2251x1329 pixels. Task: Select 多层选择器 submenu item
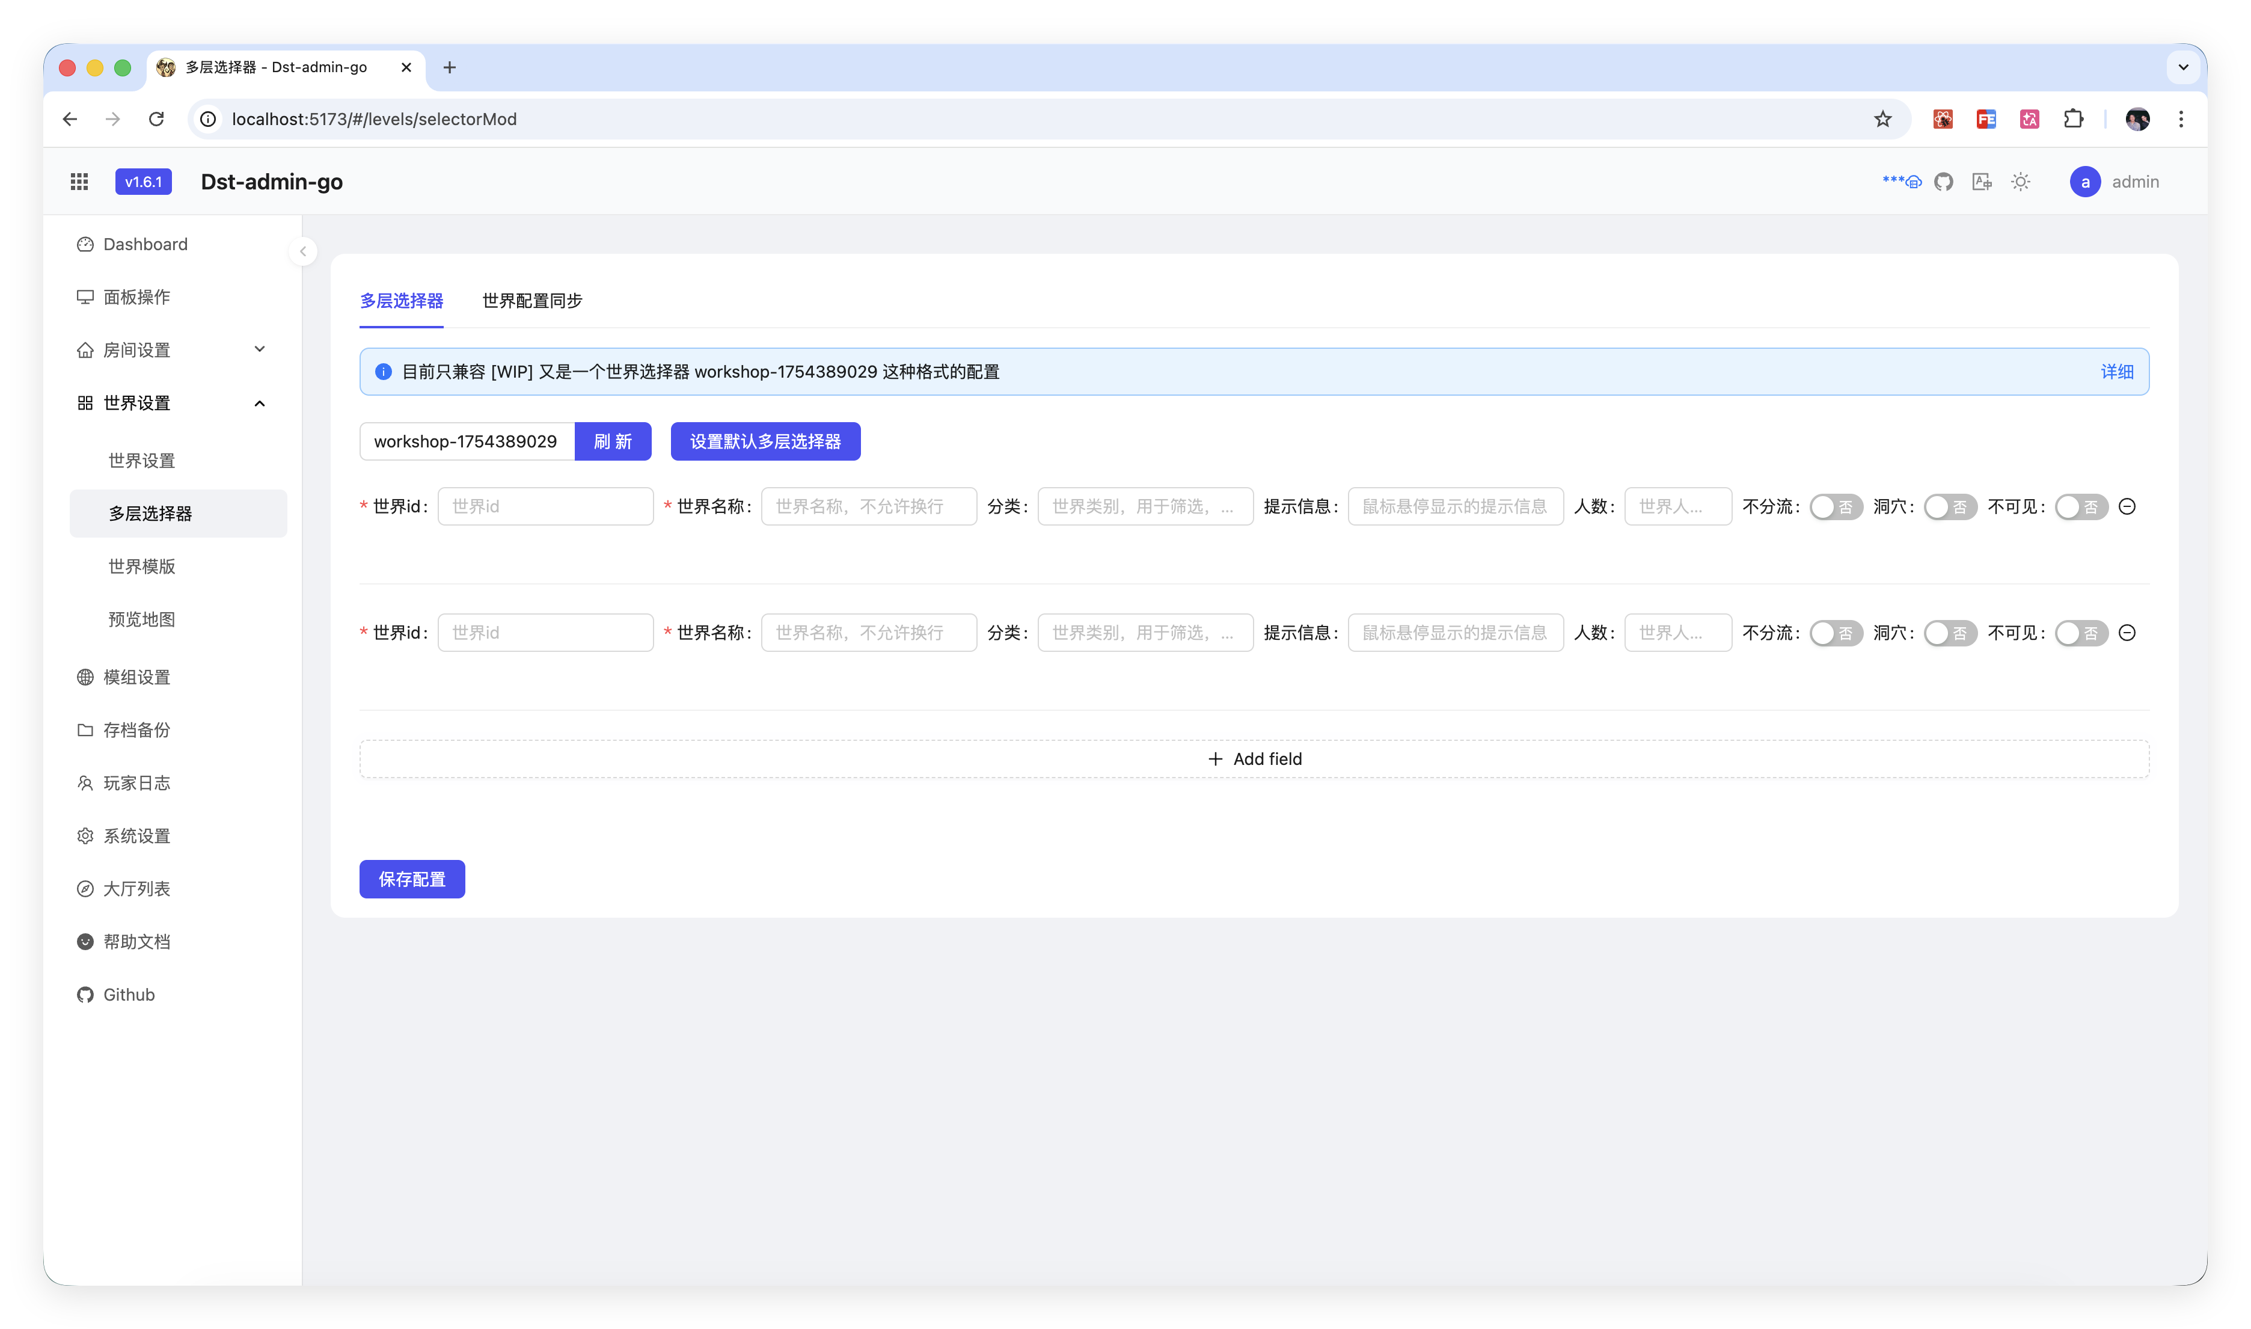178,513
